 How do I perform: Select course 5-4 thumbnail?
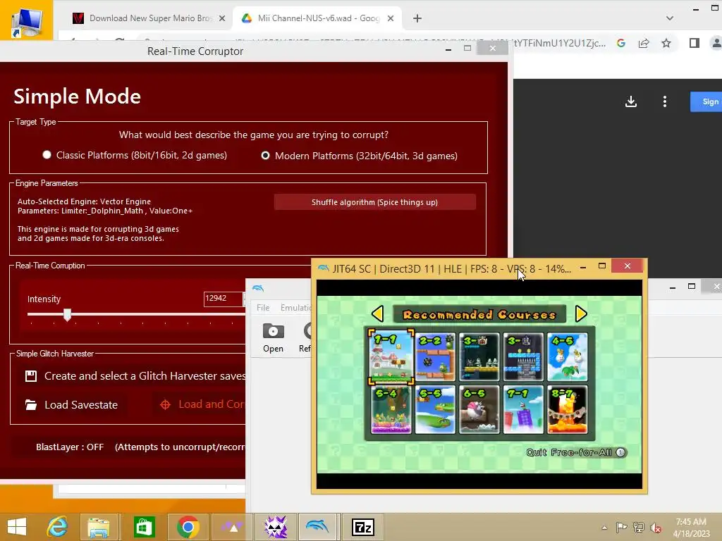pos(391,409)
